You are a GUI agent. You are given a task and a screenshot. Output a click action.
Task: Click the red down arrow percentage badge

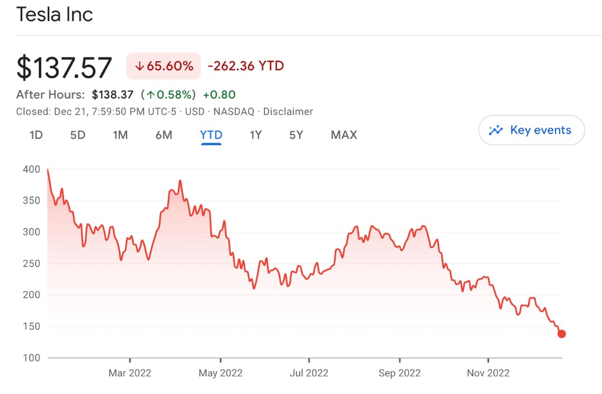click(163, 66)
